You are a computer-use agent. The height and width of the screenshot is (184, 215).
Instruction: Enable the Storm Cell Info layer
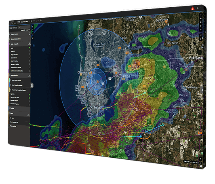click(30, 57)
